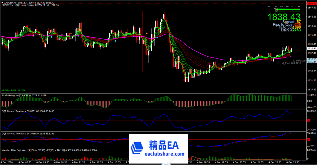Click the QQE Current Timeframe 54.5769 label

28,134
